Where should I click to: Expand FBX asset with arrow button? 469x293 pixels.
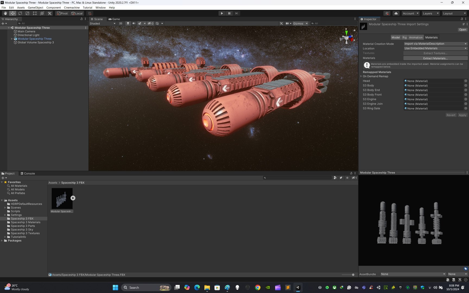73,198
